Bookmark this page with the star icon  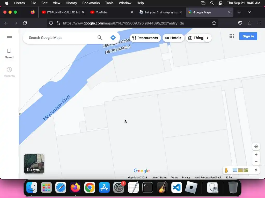(x=214, y=23)
